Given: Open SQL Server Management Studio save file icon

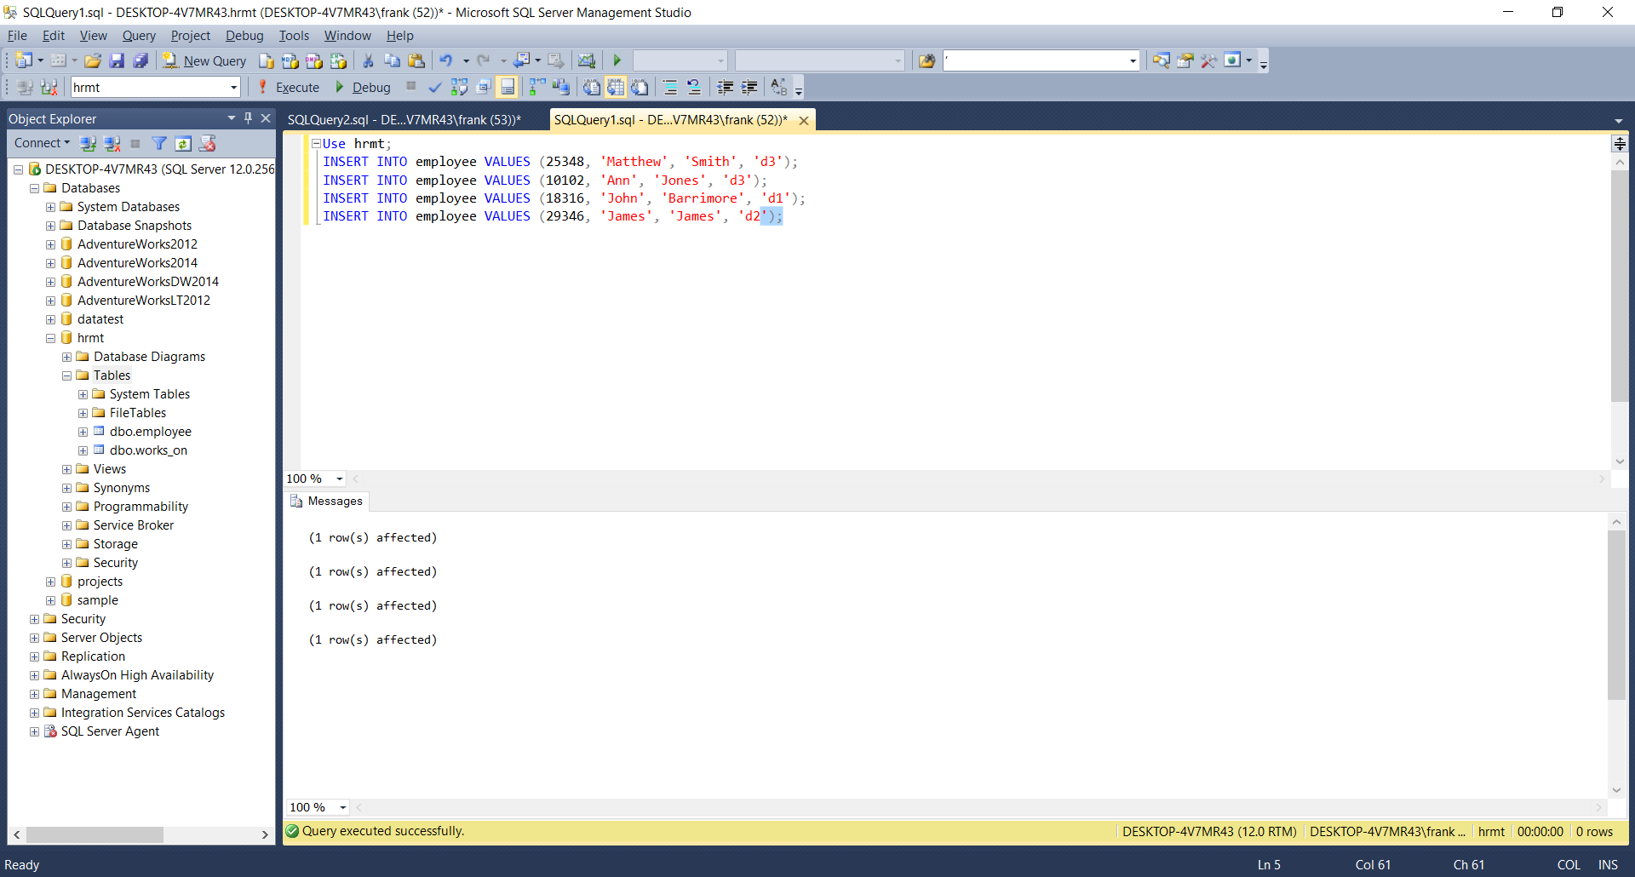Looking at the screenshot, I should pos(117,60).
